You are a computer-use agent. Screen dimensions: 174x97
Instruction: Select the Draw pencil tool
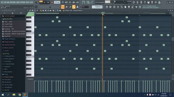(x=41, y=11)
